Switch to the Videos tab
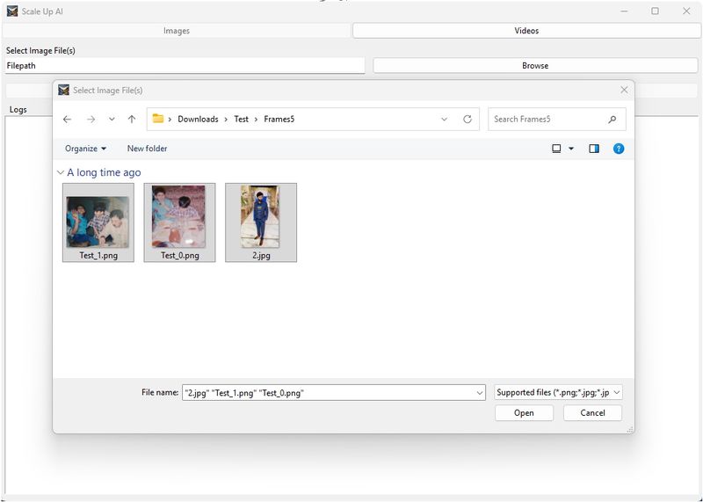This screenshot has height=502, width=703. (526, 31)
